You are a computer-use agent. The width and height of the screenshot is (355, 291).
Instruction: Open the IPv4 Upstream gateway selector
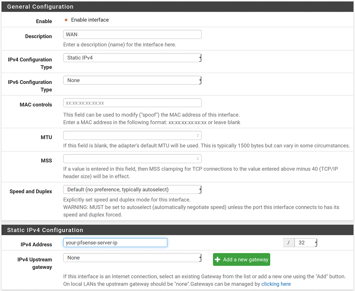pyautogui.click(x=132, y=257)
